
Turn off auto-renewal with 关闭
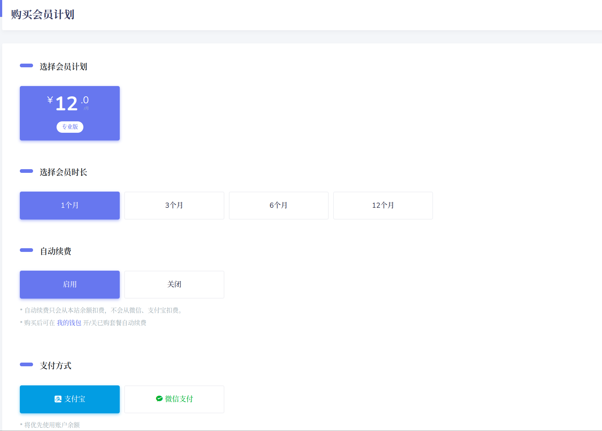(174, 285)
